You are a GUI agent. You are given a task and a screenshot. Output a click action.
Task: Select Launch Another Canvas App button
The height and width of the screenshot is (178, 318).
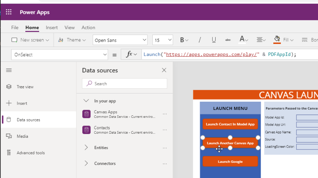(230, 143)
